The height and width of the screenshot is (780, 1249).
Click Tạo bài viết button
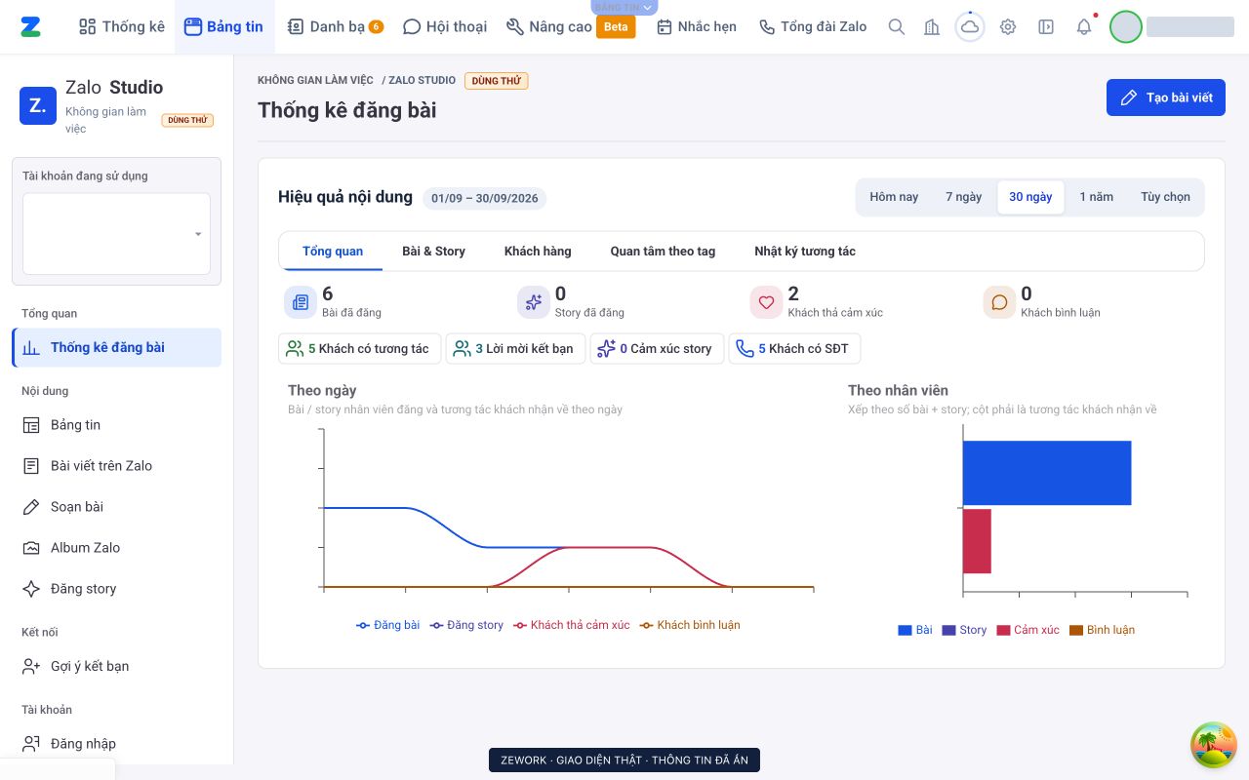[1165, 97]
